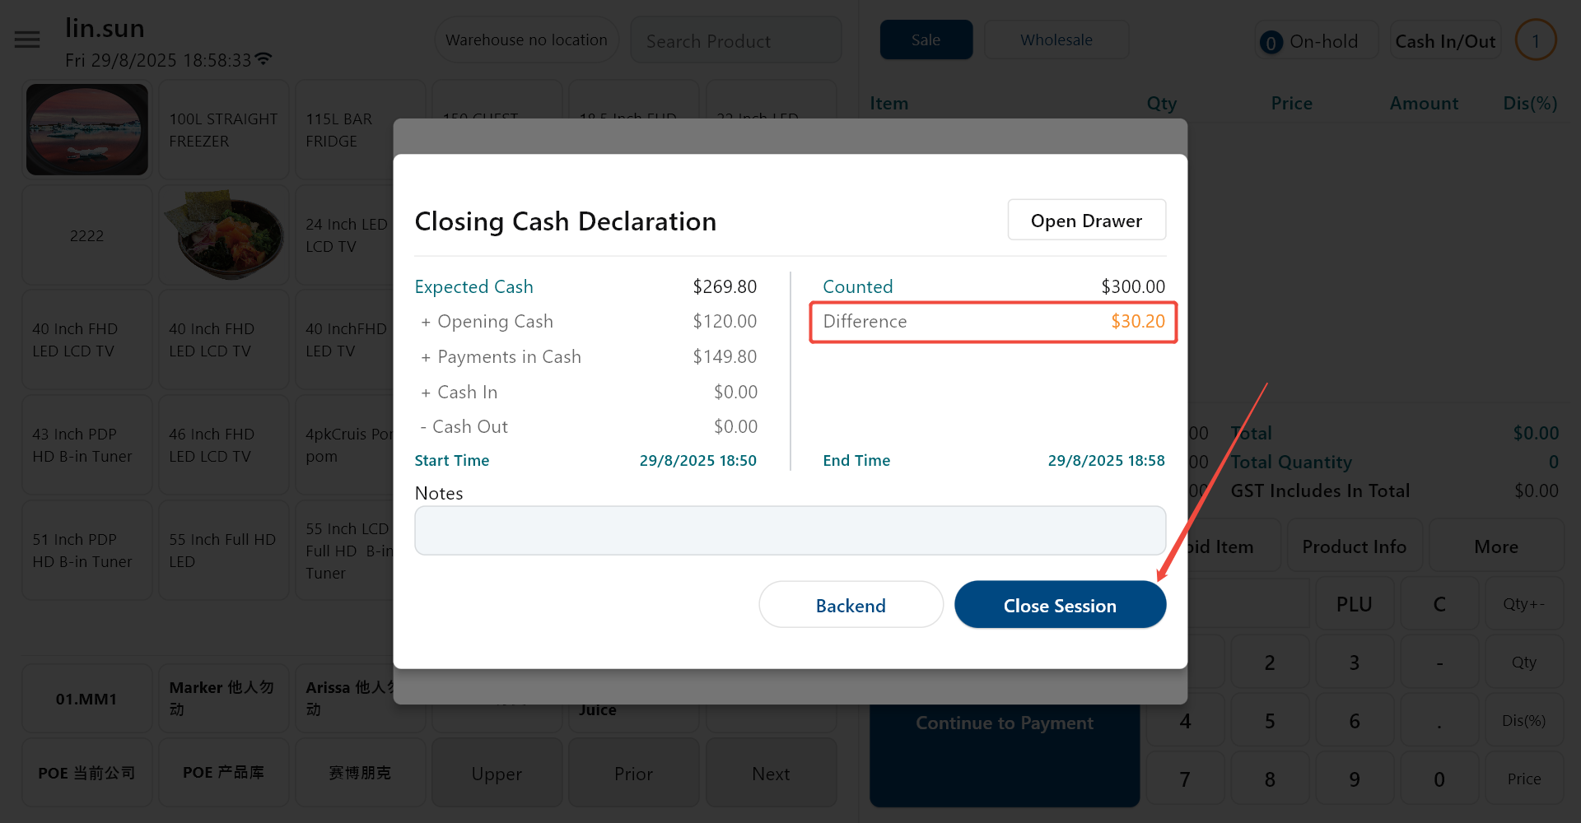The image size is (1581, 823).
Task: Click the WiFi status icon
Action: (x=263, y=59)
